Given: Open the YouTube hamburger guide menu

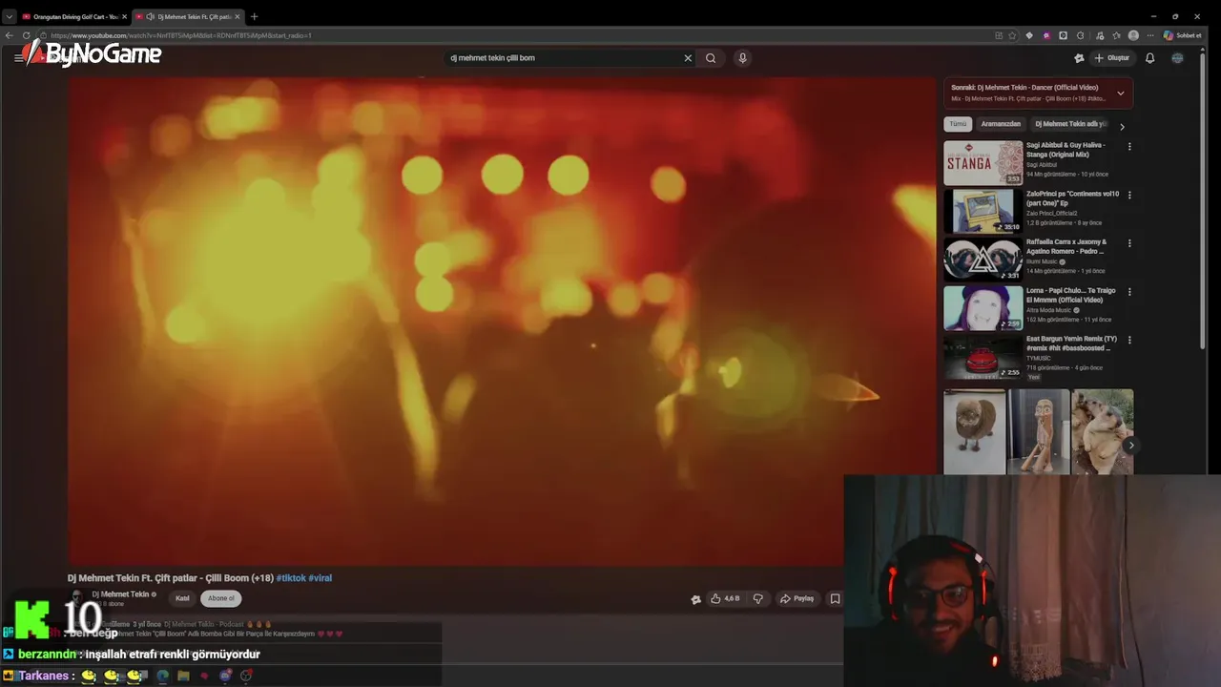Looking at the screenshot, I should tap(18, 58).
